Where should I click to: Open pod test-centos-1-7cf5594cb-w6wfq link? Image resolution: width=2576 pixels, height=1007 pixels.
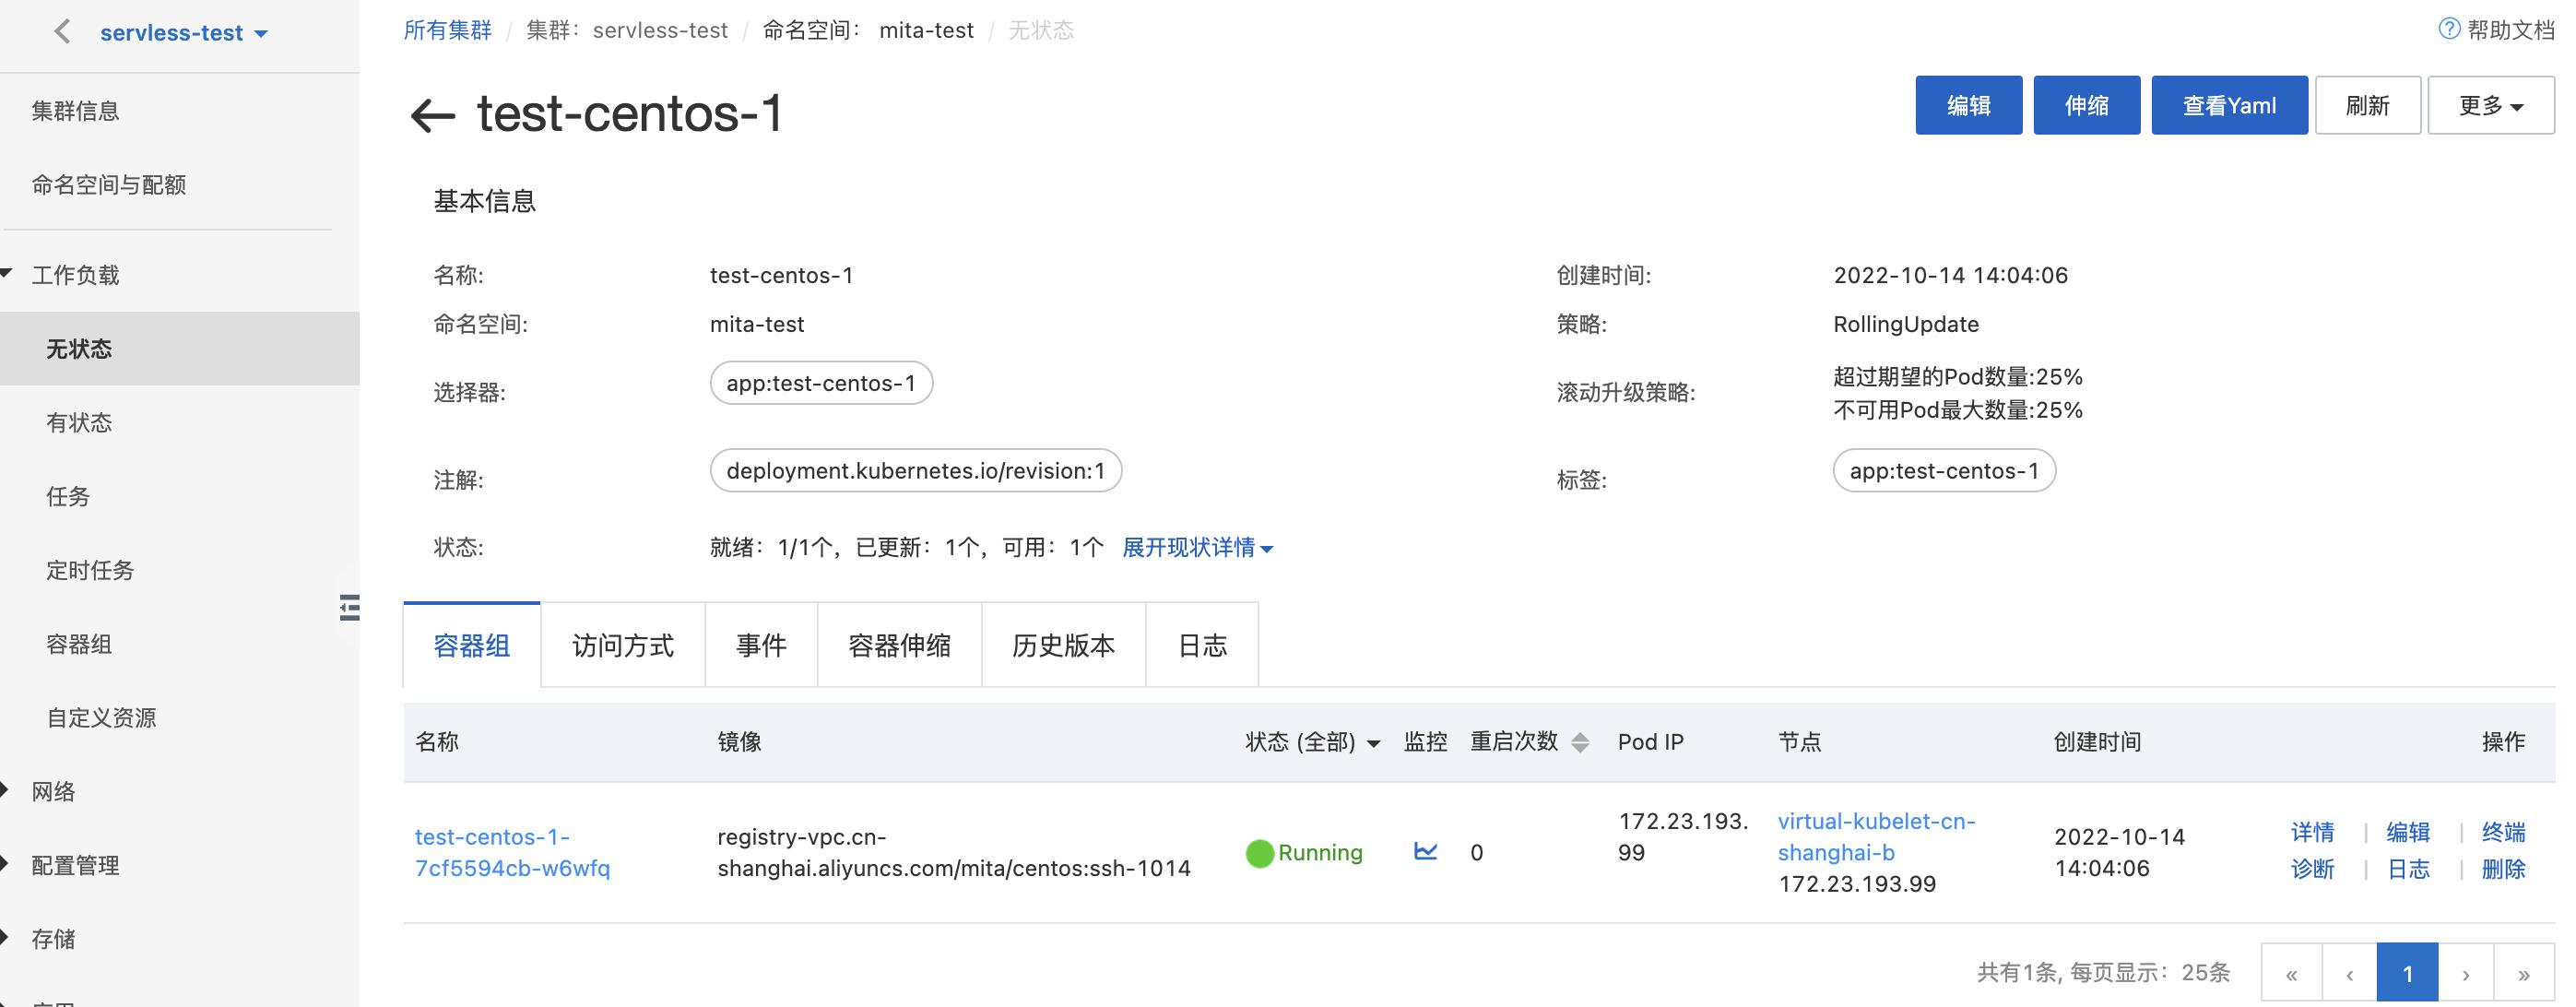512,852
